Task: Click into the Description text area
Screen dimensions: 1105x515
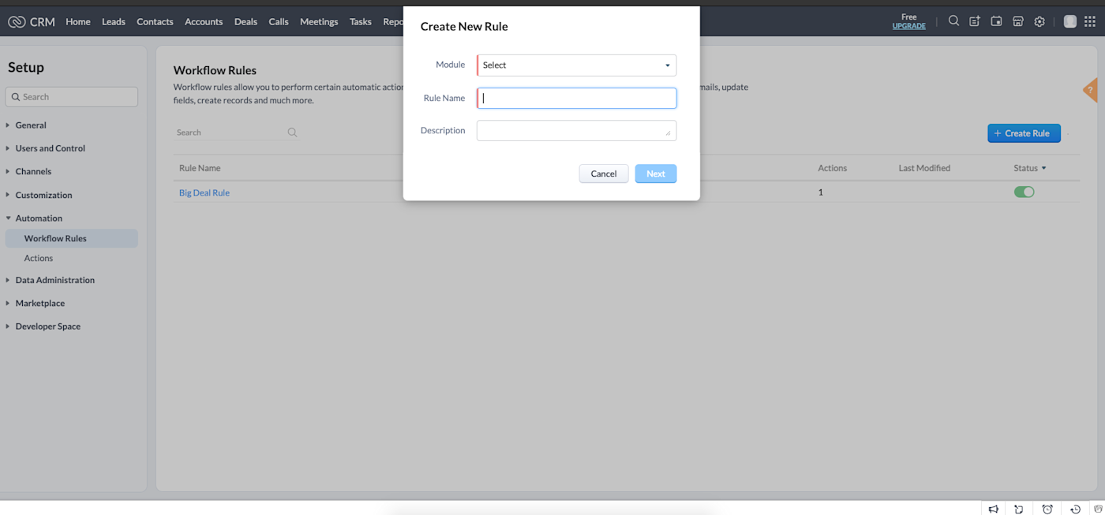Action: pyautogui.click(x=576, y=130)
